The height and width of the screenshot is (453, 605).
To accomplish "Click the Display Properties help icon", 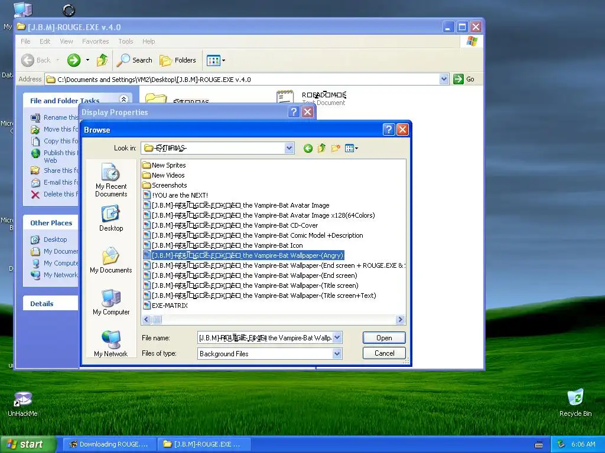I will pos(294,111).
